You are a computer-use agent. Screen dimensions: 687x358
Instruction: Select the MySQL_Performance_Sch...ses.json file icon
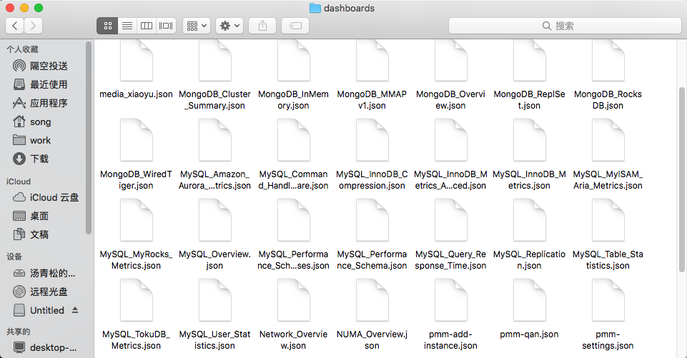(294, 220)
